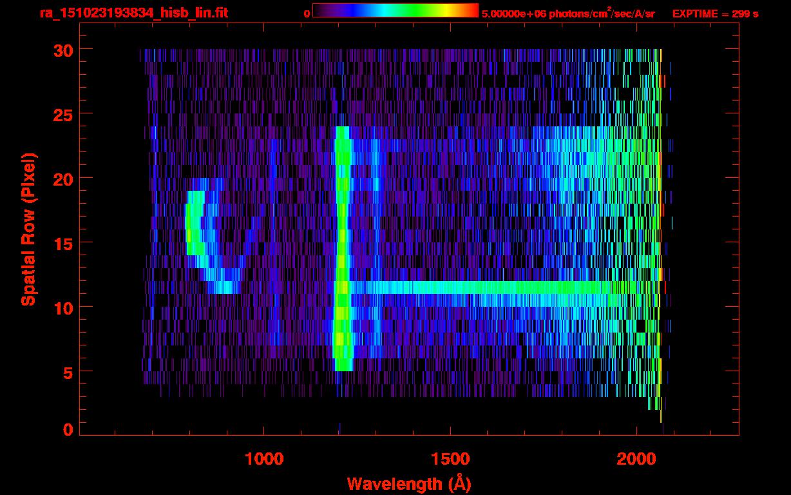Click the EXPTIME = 299 s text

coord(715,14)
